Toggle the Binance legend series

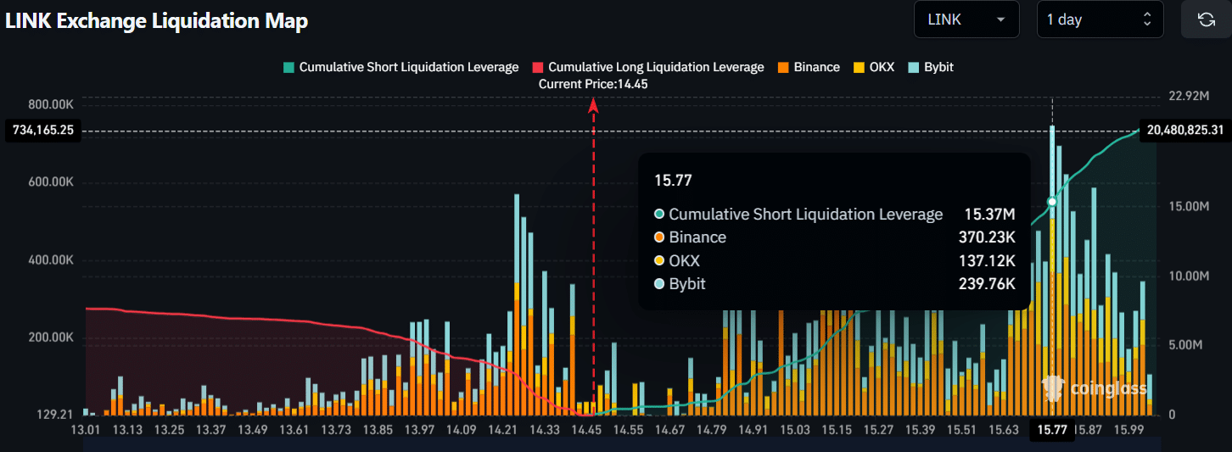point(808,67)
